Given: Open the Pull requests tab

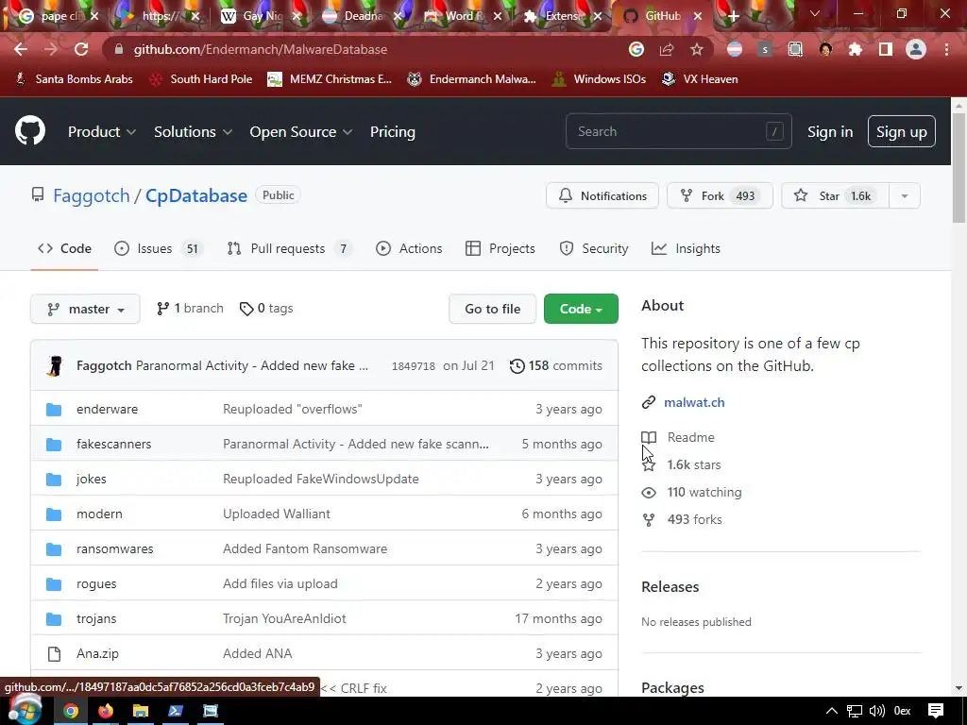Looking at the screenshot, I should coord(289,248).
